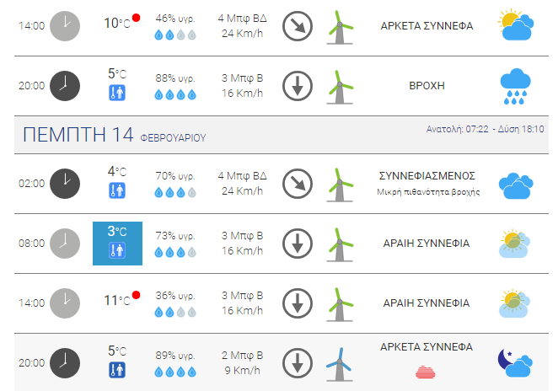The width and height of the screenshot is (558, 391).
Task: Click the sunrise and sunset times text
Action: click(485, 129)
